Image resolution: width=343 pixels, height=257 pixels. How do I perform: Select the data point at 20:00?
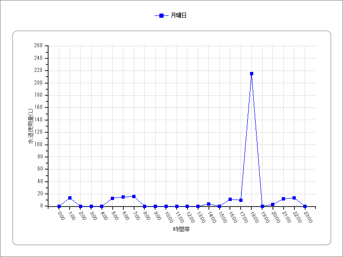pyautogui.click(x=273, y=205)
